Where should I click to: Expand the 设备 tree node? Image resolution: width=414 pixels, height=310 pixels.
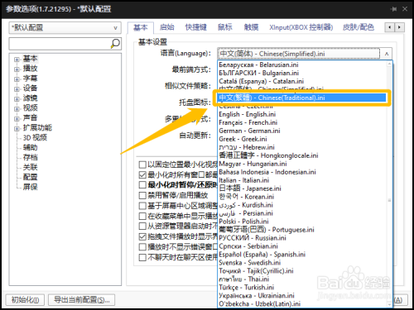[17, 89]
